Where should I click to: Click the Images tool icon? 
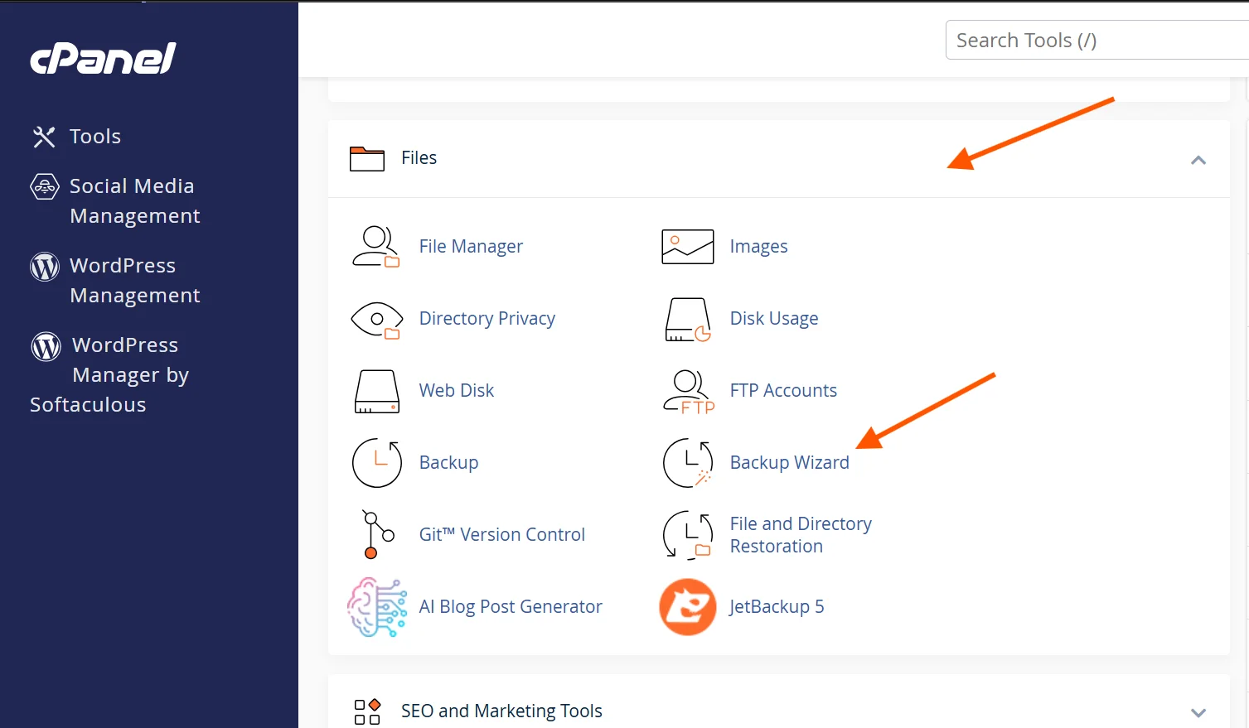[x=687, y=246]
